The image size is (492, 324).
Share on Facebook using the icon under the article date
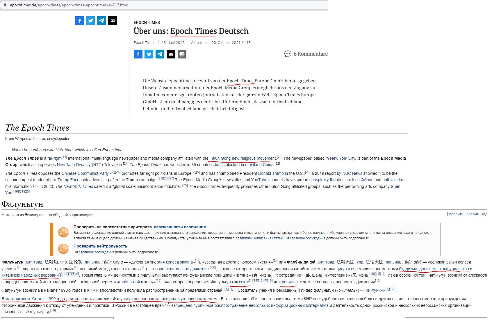coord(138,54)
